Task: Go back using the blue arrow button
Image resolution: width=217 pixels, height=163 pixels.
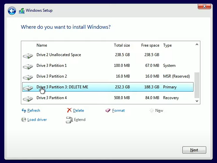Action: pyautogui.click(x=12, y=11)
